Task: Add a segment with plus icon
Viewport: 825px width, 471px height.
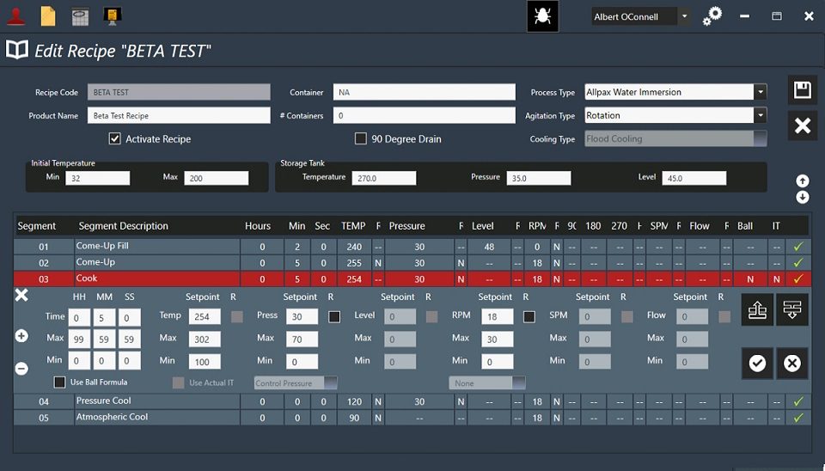Action: [21, 336]
